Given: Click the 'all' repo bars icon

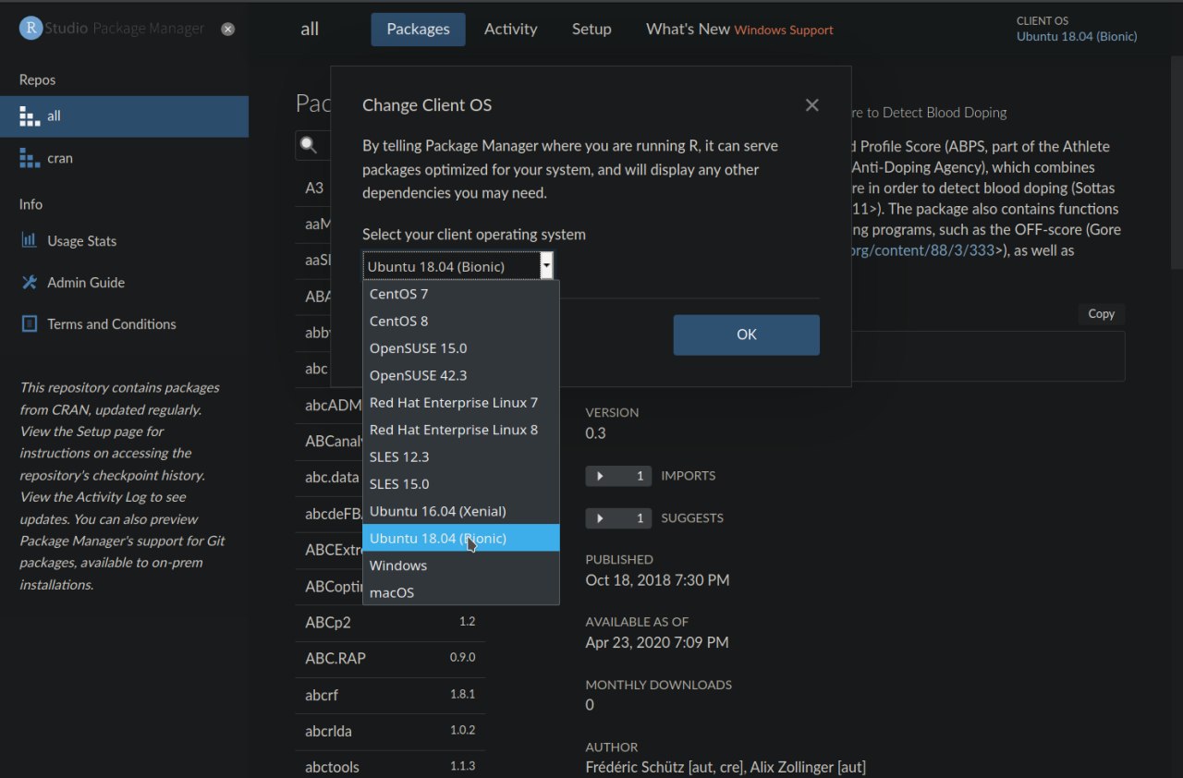Looking at the screenshot, I should [x=30, y=116].
